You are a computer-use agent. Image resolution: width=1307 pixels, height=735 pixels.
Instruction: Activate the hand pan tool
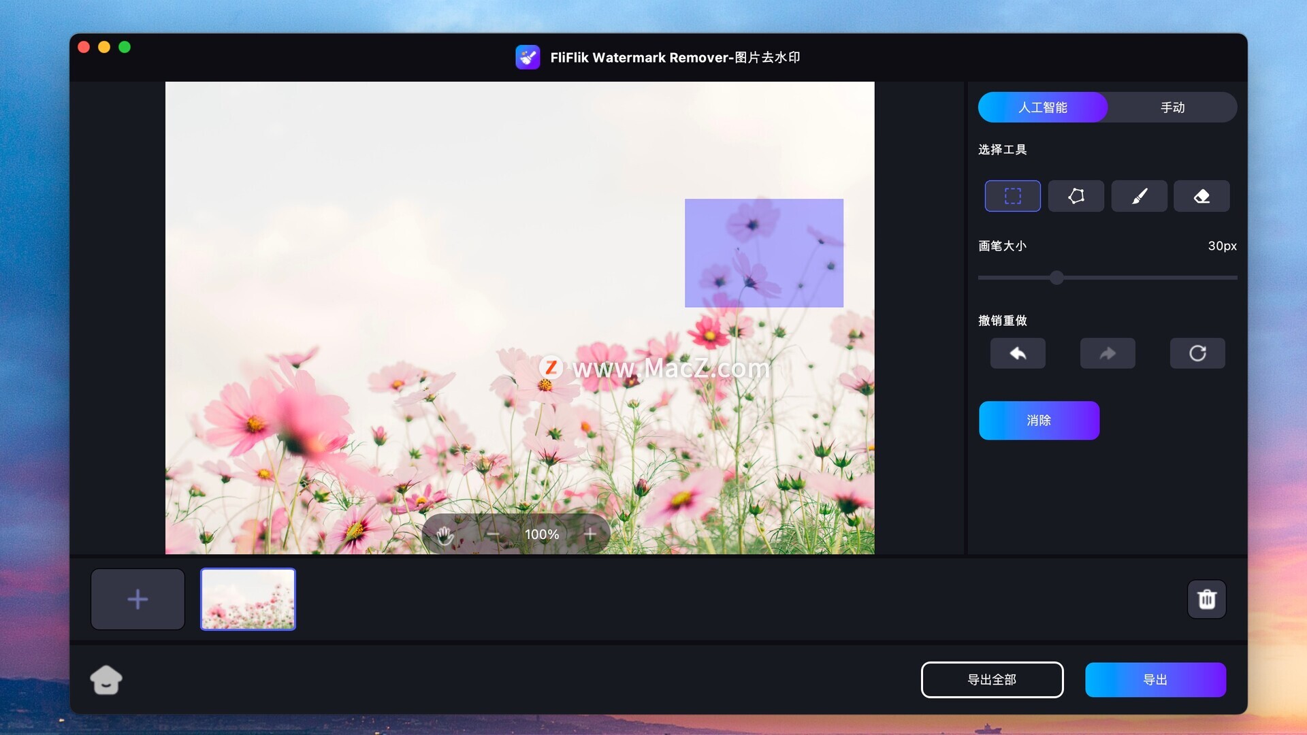coord(445,535)
